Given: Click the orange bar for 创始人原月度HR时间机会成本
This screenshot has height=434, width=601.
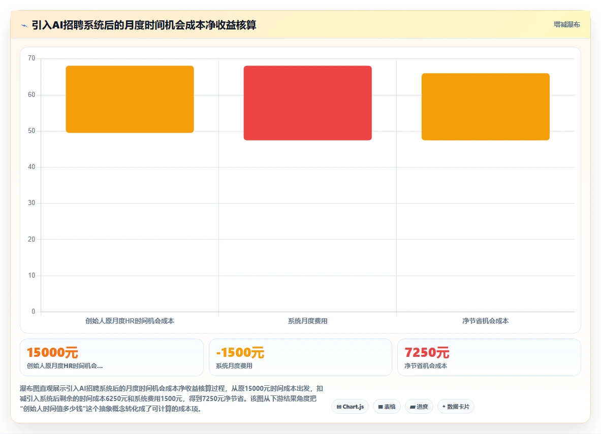Looking at the screenshot, I should point(130,99).
